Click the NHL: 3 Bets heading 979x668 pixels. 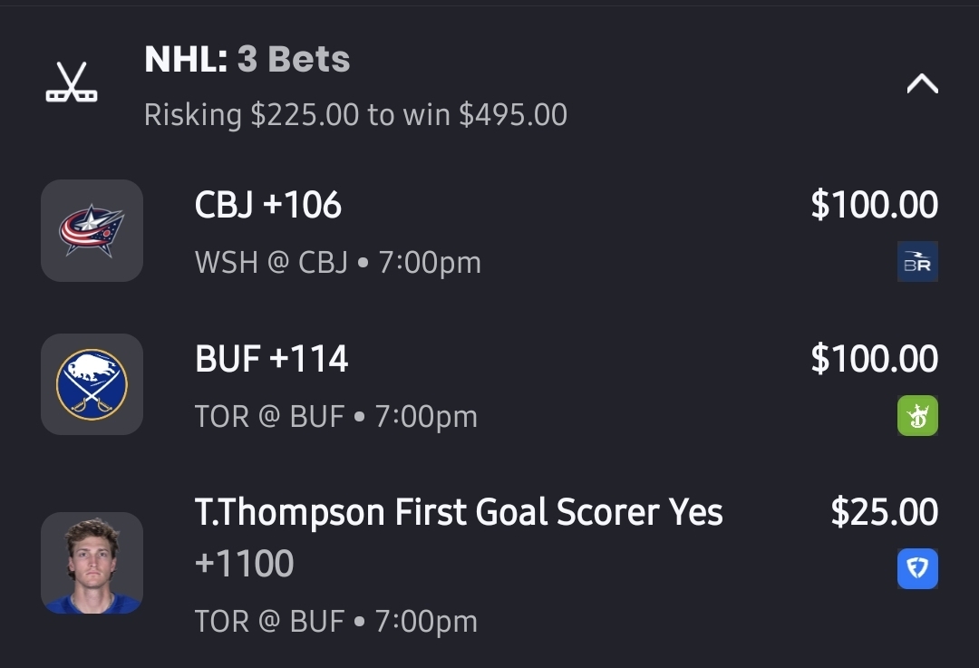247,60
